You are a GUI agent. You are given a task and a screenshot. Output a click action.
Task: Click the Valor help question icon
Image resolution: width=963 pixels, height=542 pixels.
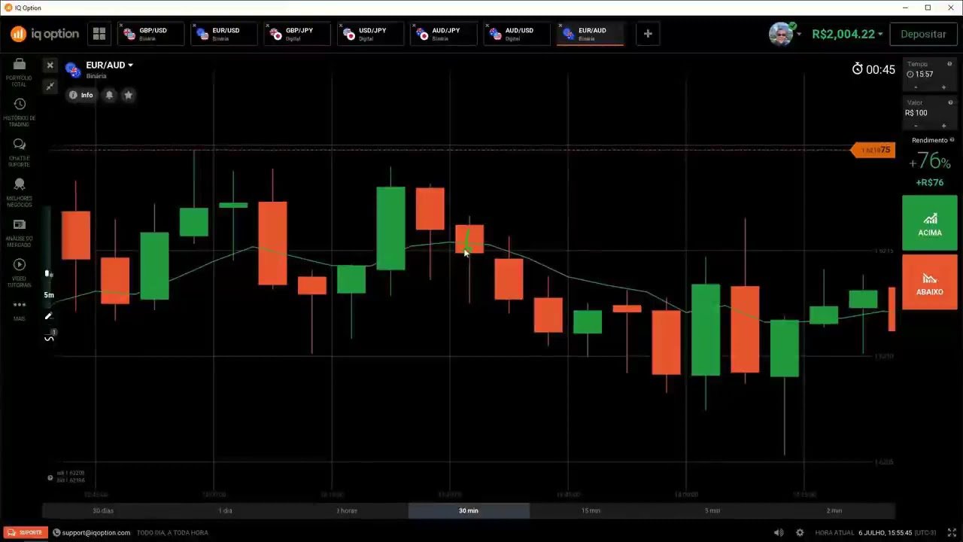pos(950,102)
